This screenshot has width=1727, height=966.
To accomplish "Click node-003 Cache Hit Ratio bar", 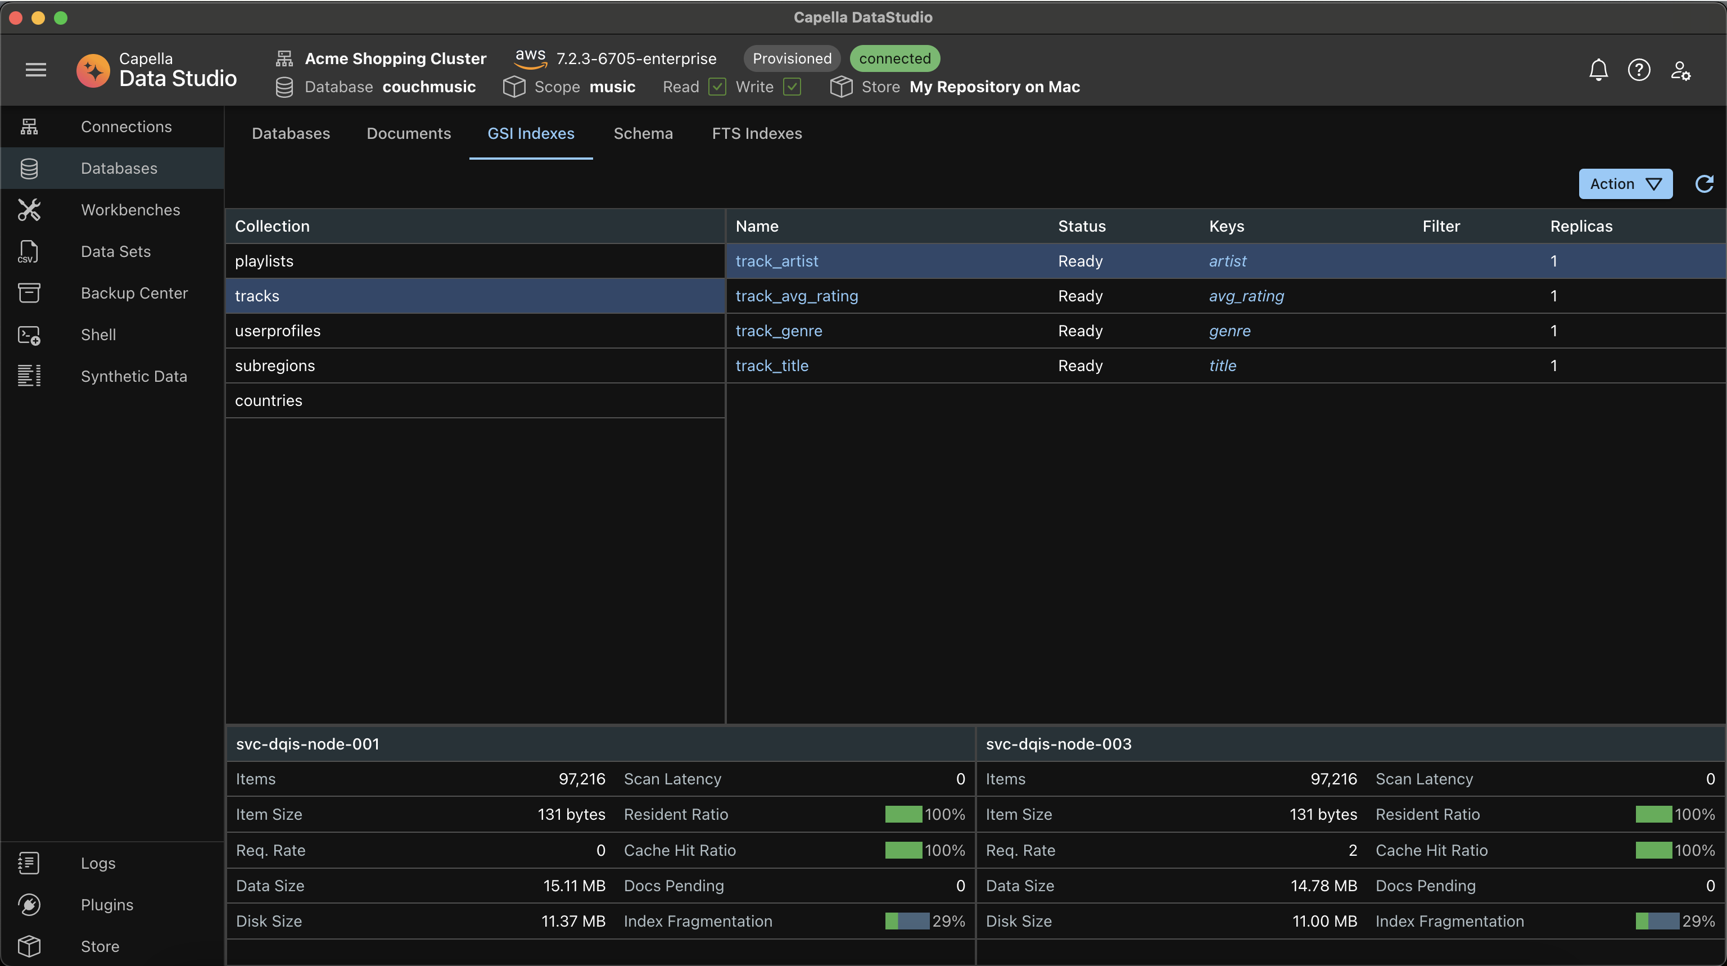I will tap(1653, 850).
